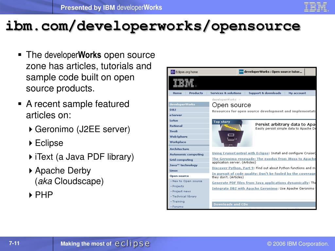Open the My account navigation item
Image resolution: width=335 pixels, height=251 pixels.
coord(297,93)
